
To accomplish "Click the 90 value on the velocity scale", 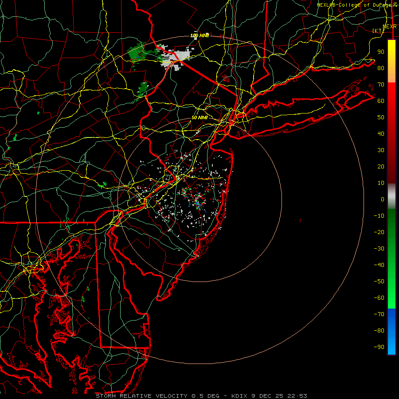I will click(381, 52).
